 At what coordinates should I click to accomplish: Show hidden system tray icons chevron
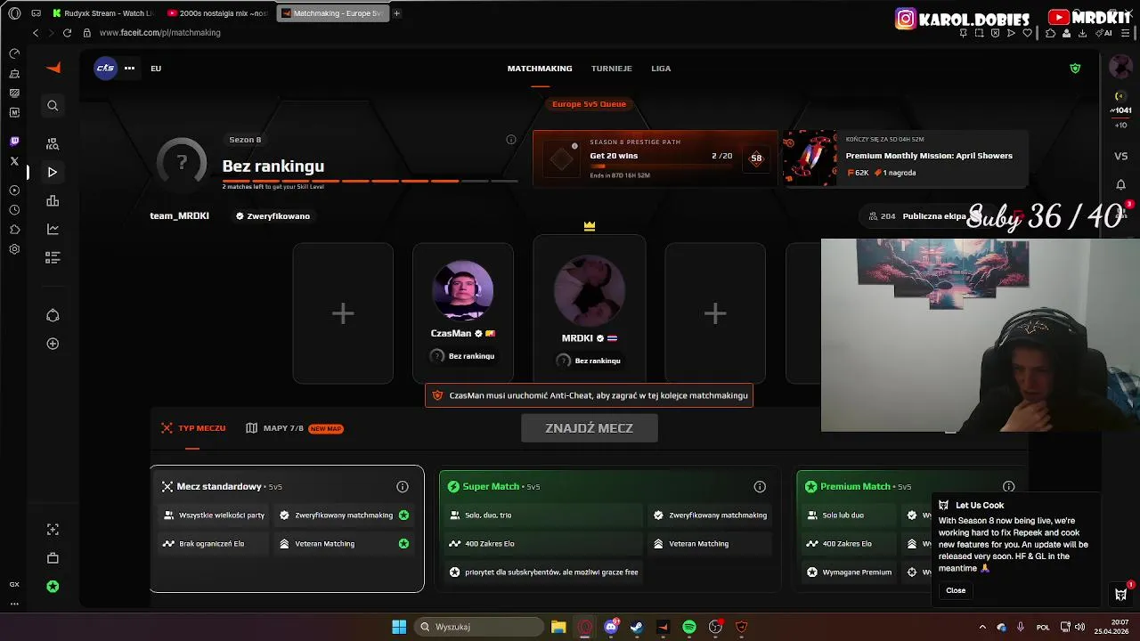pos(982,627)
